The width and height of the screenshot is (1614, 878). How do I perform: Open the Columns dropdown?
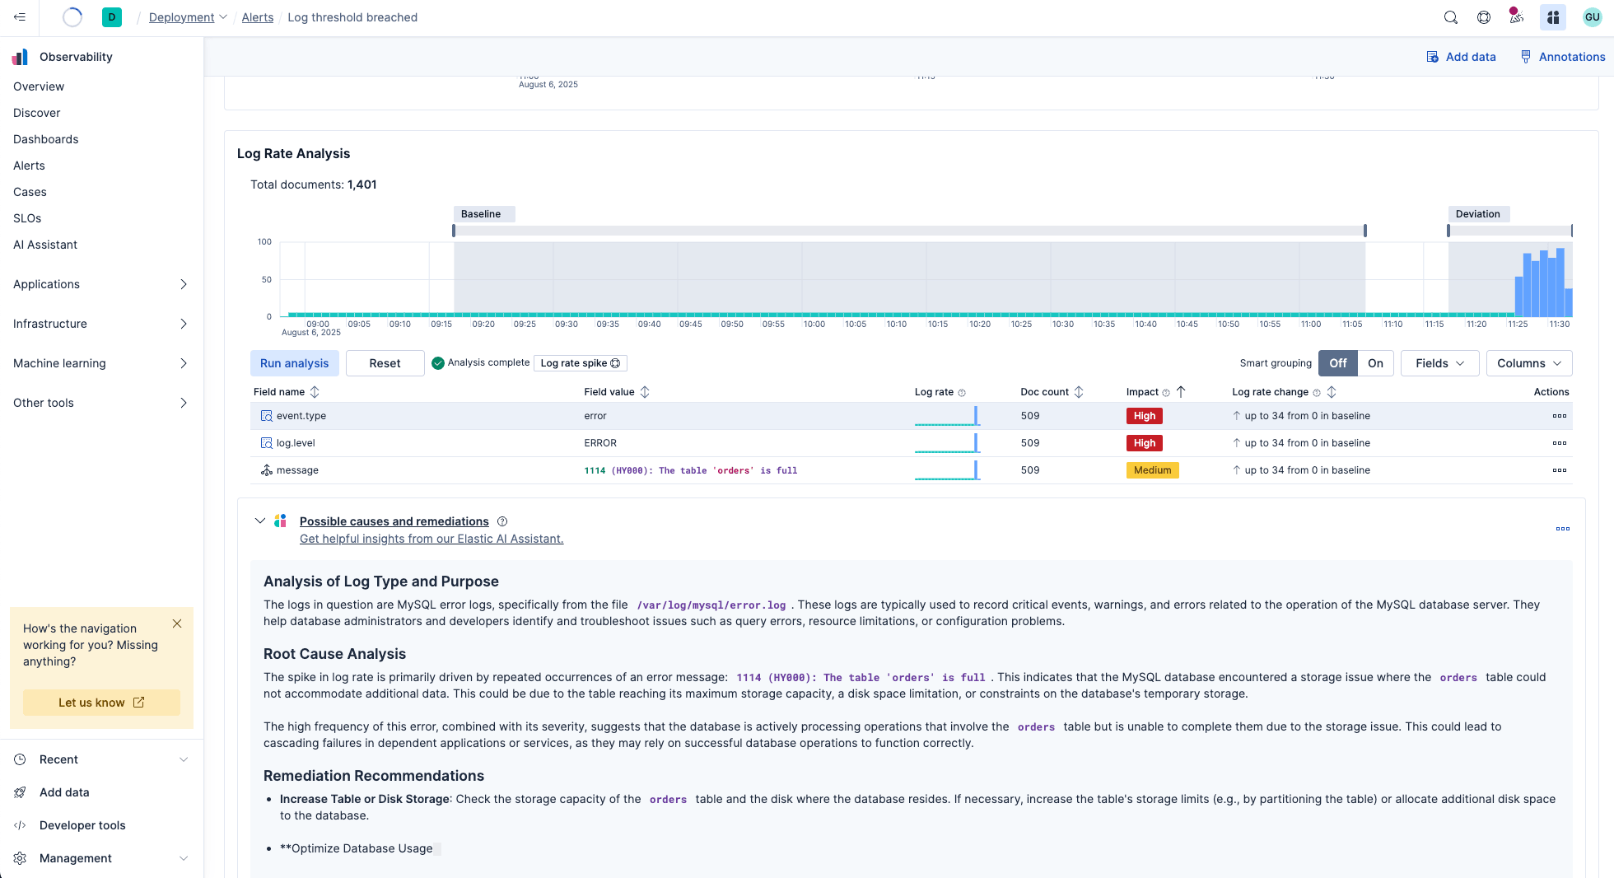(1528, 363)
